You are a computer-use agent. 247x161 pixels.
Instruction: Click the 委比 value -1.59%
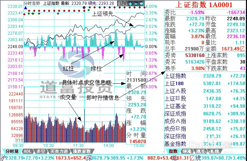[197, 12]
